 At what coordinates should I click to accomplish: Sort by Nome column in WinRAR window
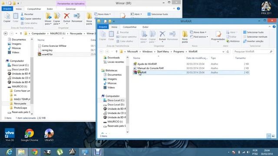[136, 58]
